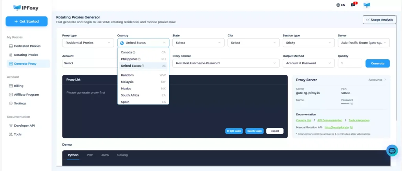Reveal the proxy password with eye icon
This screenshot has width=402, height=171.
[x=352, y=104]
